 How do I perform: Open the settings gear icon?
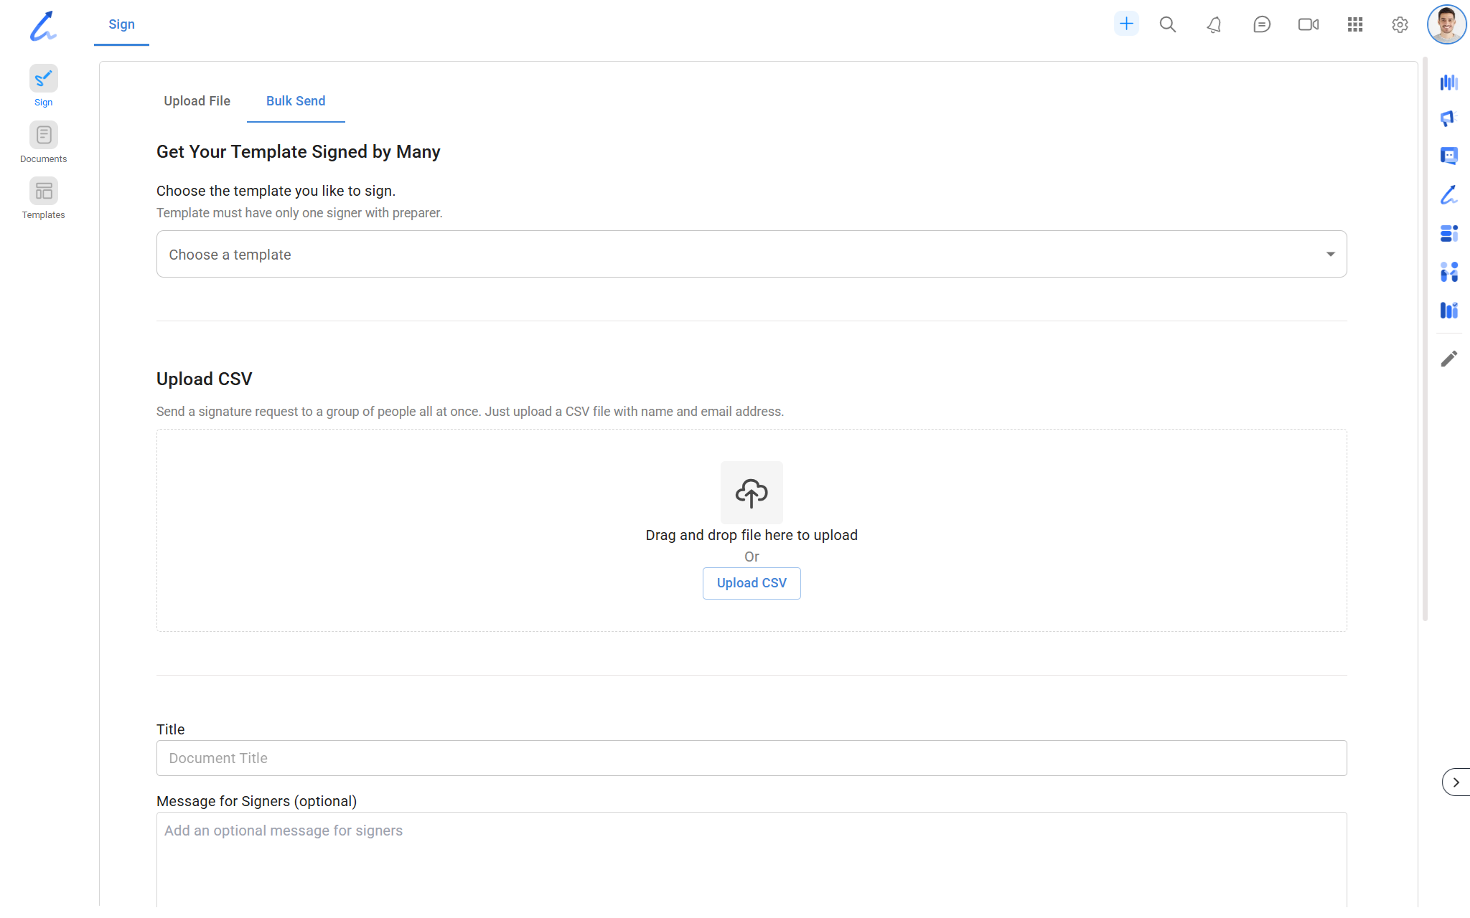click(1399, 25)
